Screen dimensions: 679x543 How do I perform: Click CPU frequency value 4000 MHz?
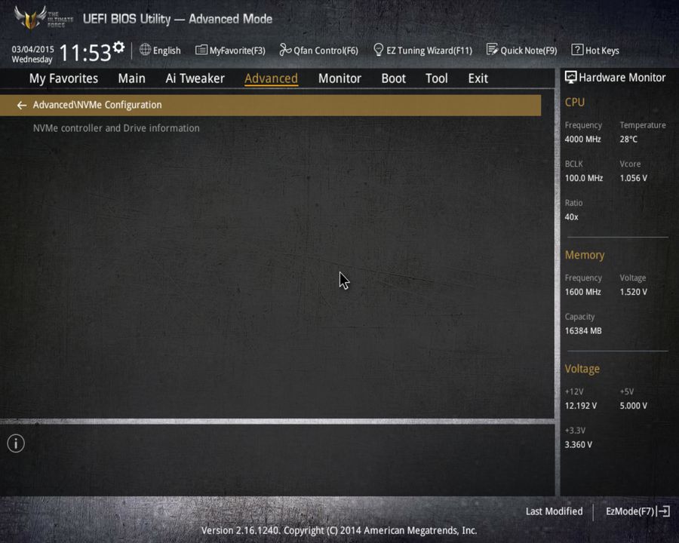[x=582, y=140]
